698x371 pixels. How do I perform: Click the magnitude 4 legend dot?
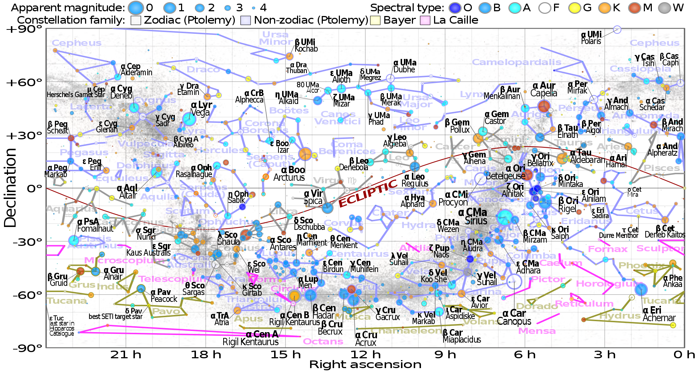coord(253,8)
